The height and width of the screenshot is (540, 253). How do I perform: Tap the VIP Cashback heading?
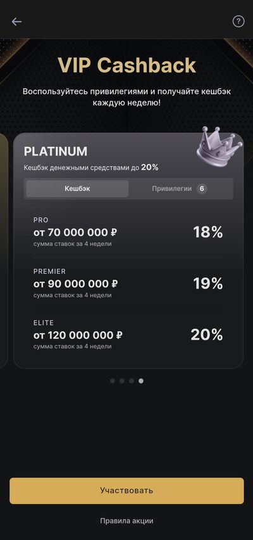[x=126, y=65]
